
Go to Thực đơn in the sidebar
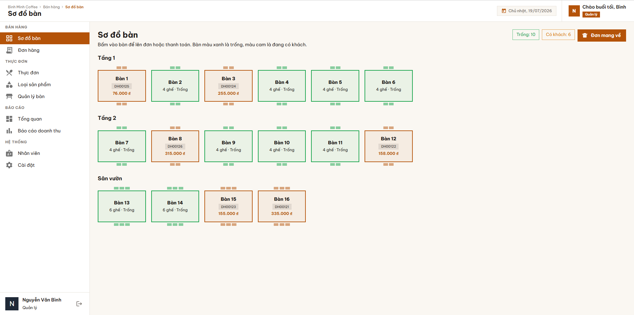point(45,73)
